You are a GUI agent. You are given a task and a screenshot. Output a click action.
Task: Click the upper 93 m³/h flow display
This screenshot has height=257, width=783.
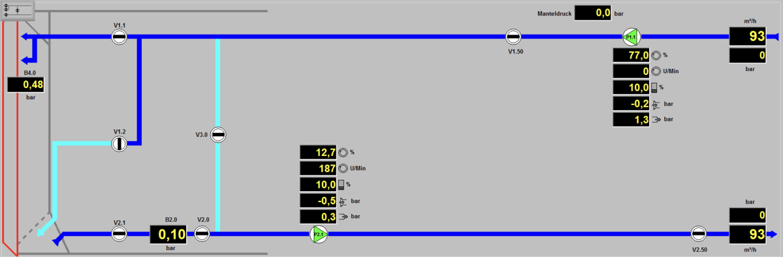(748, 37)
